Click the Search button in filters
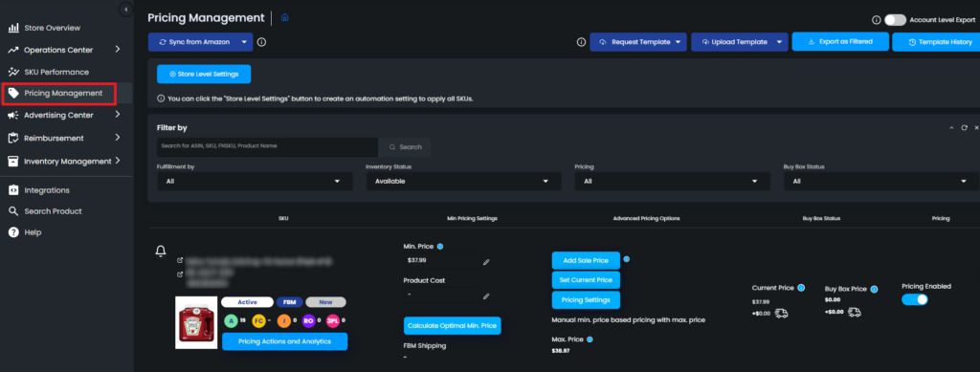 (405, 146)
